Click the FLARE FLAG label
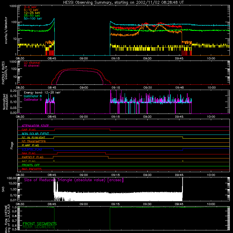 [x=30, y=145]
